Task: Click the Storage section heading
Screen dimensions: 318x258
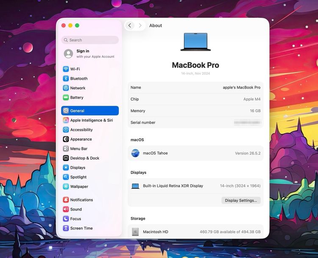Action: (138, 219)
